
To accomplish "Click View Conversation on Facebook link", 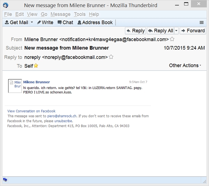I will [x=31, y=111].
